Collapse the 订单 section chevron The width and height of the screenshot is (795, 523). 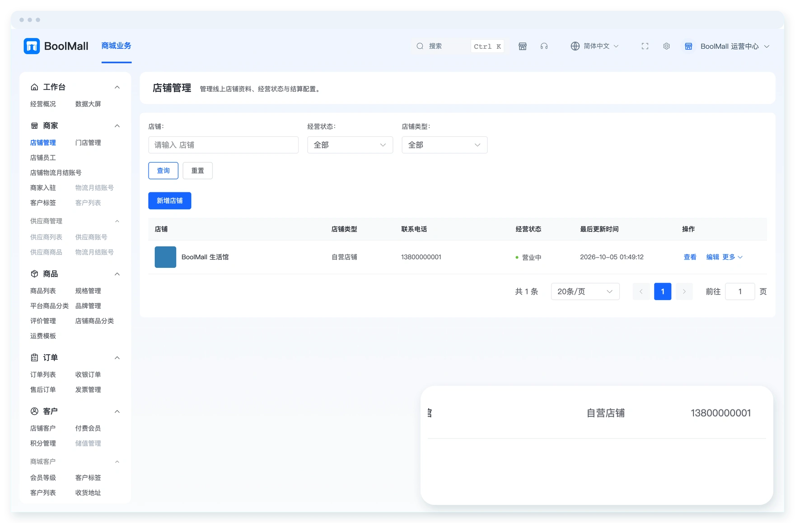point(117,358)
